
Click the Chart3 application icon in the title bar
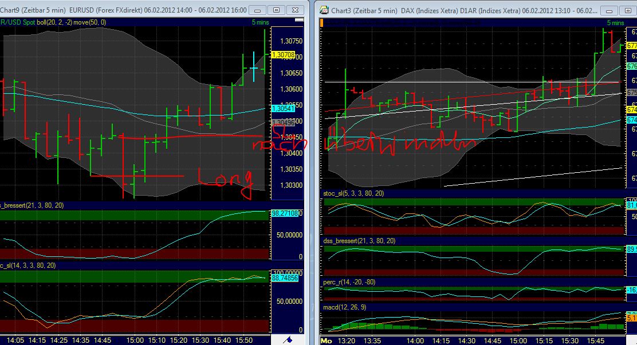(325, 10)
